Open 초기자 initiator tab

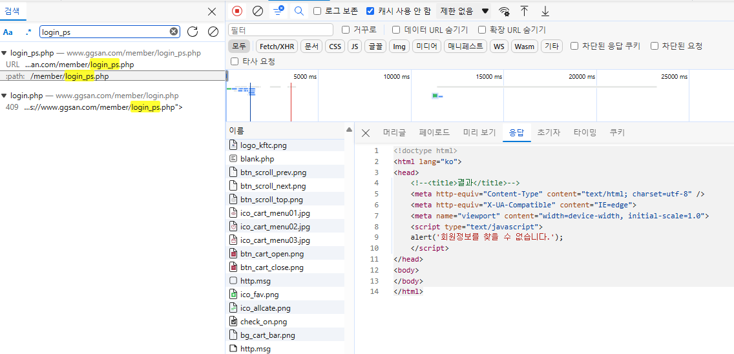click(549, 132)
